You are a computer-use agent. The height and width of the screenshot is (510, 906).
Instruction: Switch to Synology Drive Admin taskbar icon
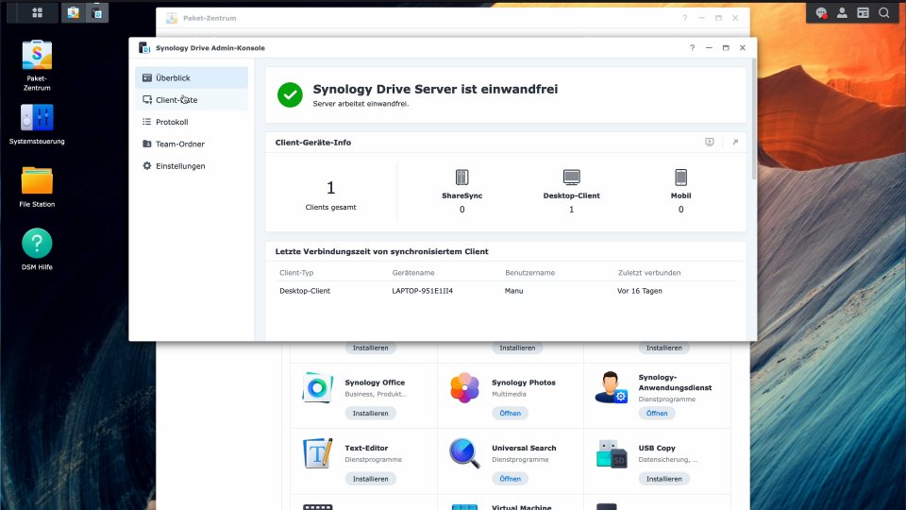click(97, 12)
